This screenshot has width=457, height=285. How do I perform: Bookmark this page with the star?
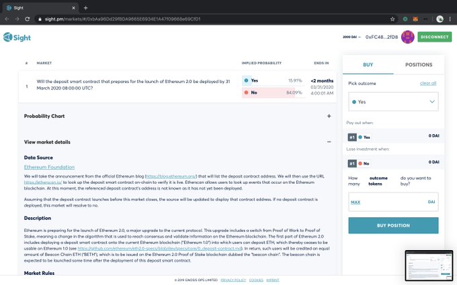pyautogui.click(x=392, y=19)
